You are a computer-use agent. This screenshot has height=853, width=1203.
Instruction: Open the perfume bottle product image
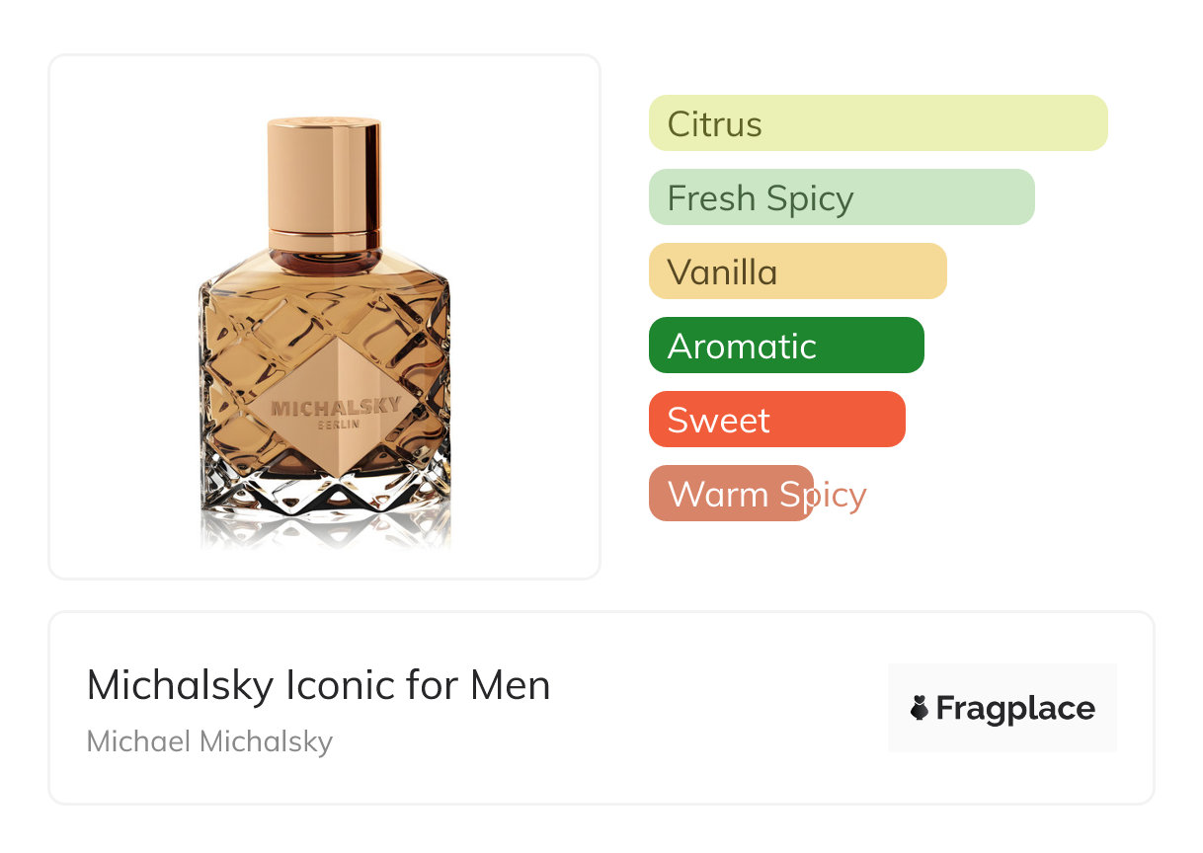tap(324, 316)
